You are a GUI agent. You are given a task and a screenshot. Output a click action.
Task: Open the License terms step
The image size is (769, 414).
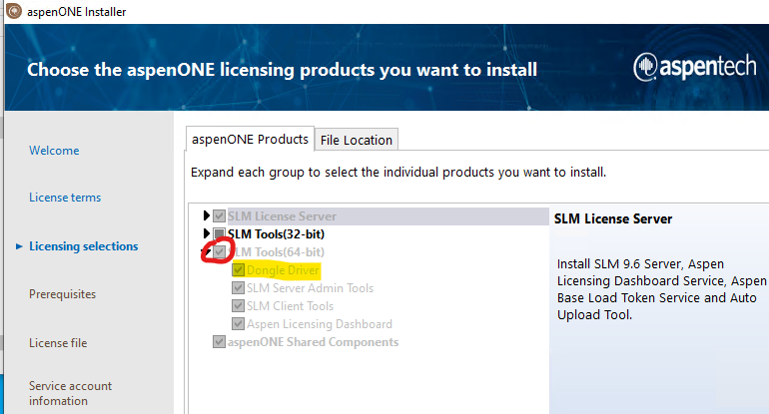pos(65,198)
